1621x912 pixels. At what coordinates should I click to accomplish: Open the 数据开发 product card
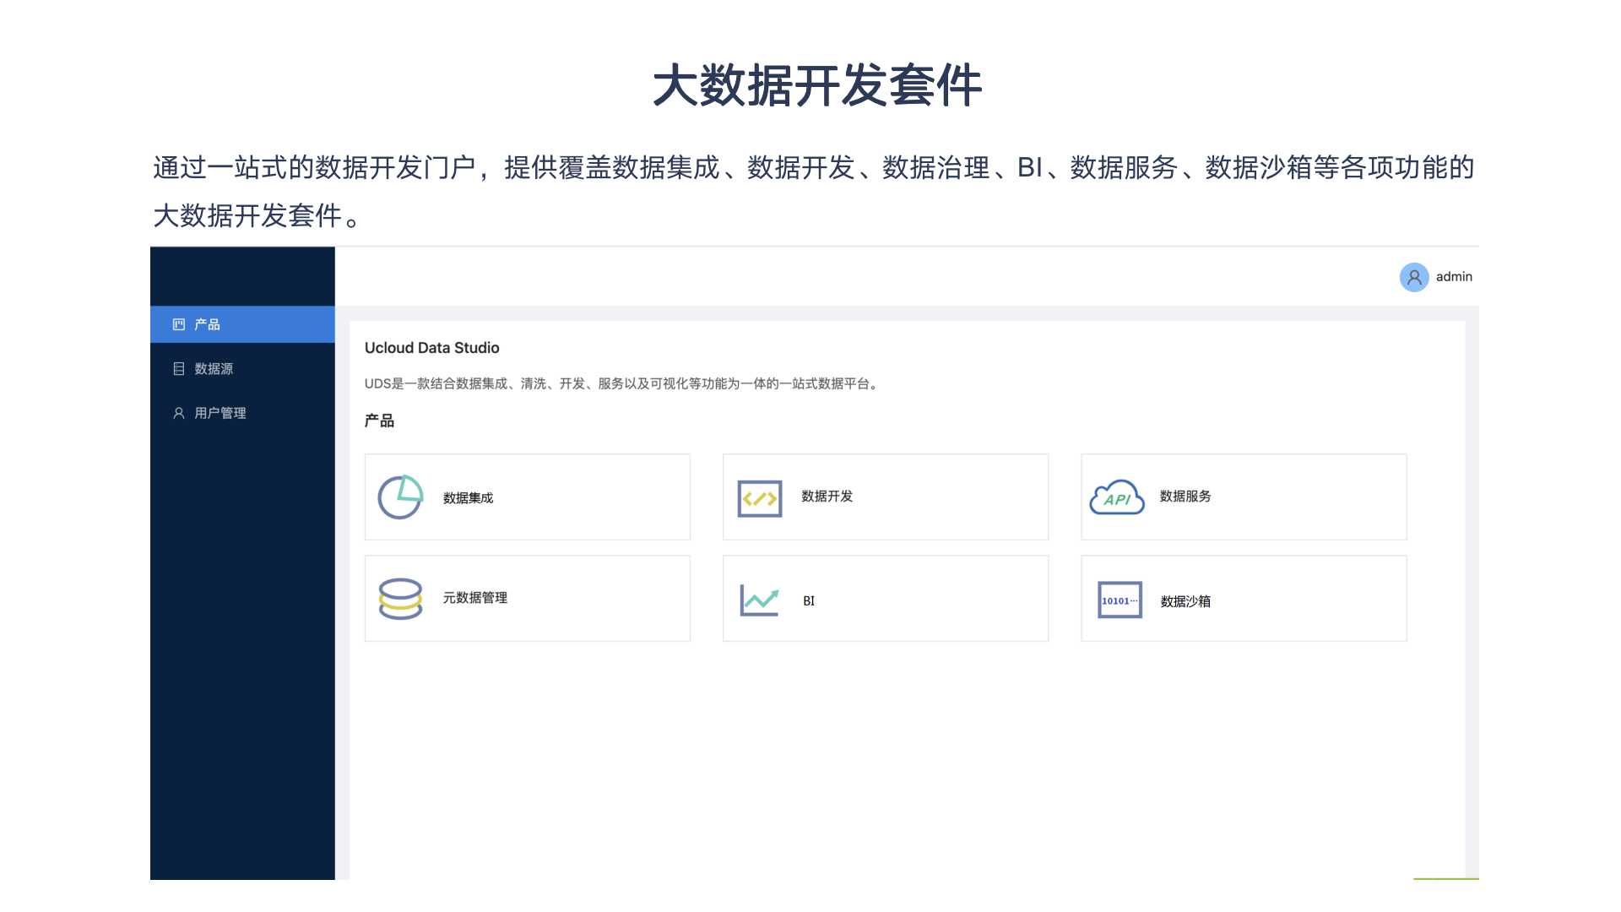tap(885, 497)
